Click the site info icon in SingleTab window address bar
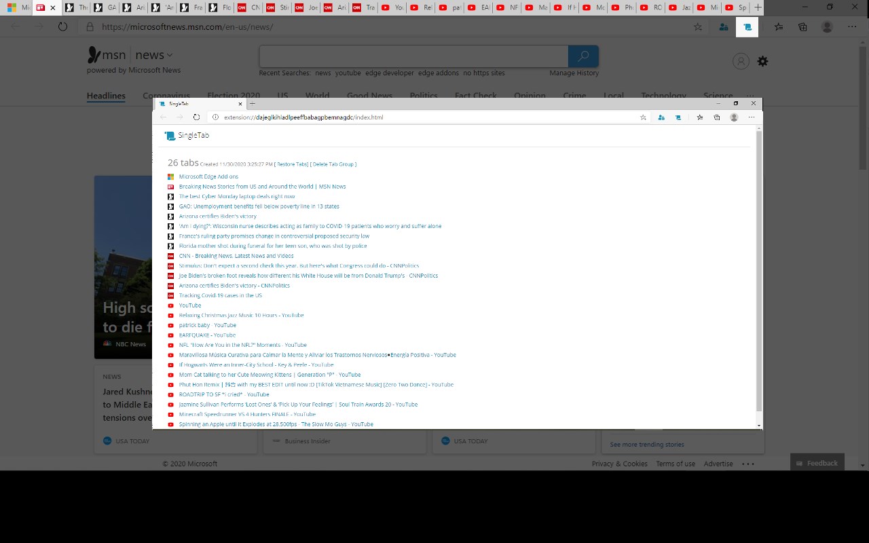The height and width of the screenshot is (543, 869). 215,117
